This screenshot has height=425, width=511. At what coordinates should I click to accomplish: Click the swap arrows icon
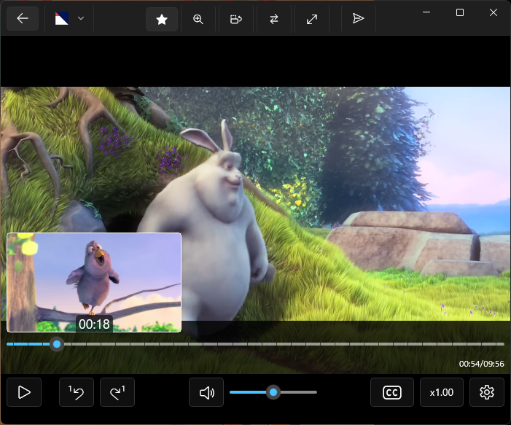click(274, 19)
